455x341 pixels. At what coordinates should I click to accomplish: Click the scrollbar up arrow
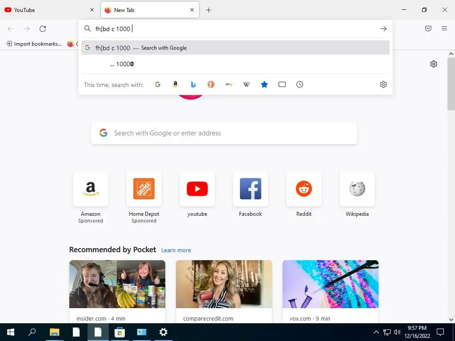(451, 54)
